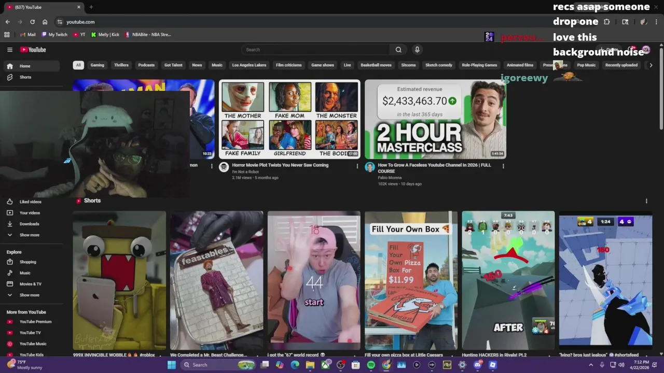Viewport: 664px width, 373px height.
Task: Open Shorts shelf more options menu
Action: point(646,201)
